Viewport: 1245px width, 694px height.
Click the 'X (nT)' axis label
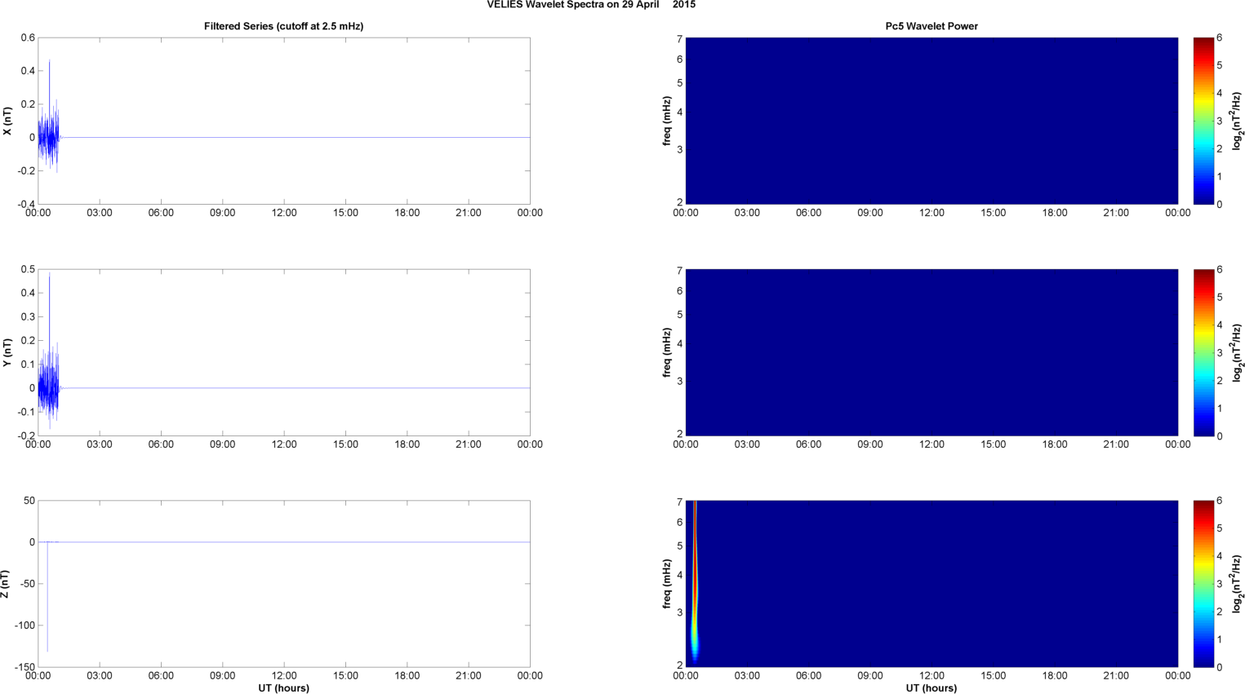tap(7, 122)
